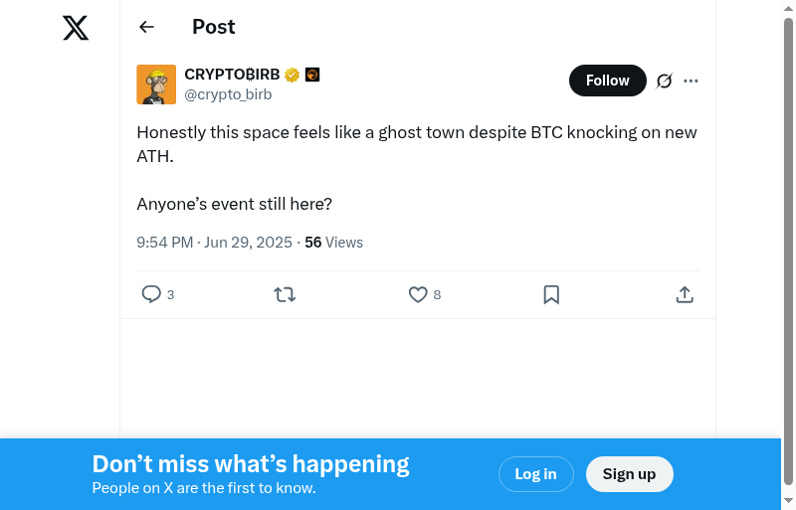Click the CRYPTOBIRB profile avatar
Image resolution: width=796 pixels, height=510 pixels.
[x=156, y=85]
